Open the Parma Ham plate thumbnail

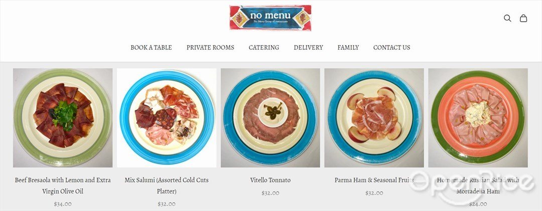[374, 118]
